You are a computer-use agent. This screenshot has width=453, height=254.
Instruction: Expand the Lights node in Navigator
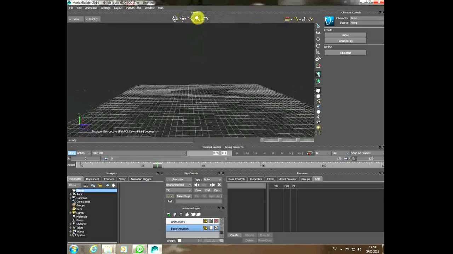pyautogui.click(x=70, y=213)
